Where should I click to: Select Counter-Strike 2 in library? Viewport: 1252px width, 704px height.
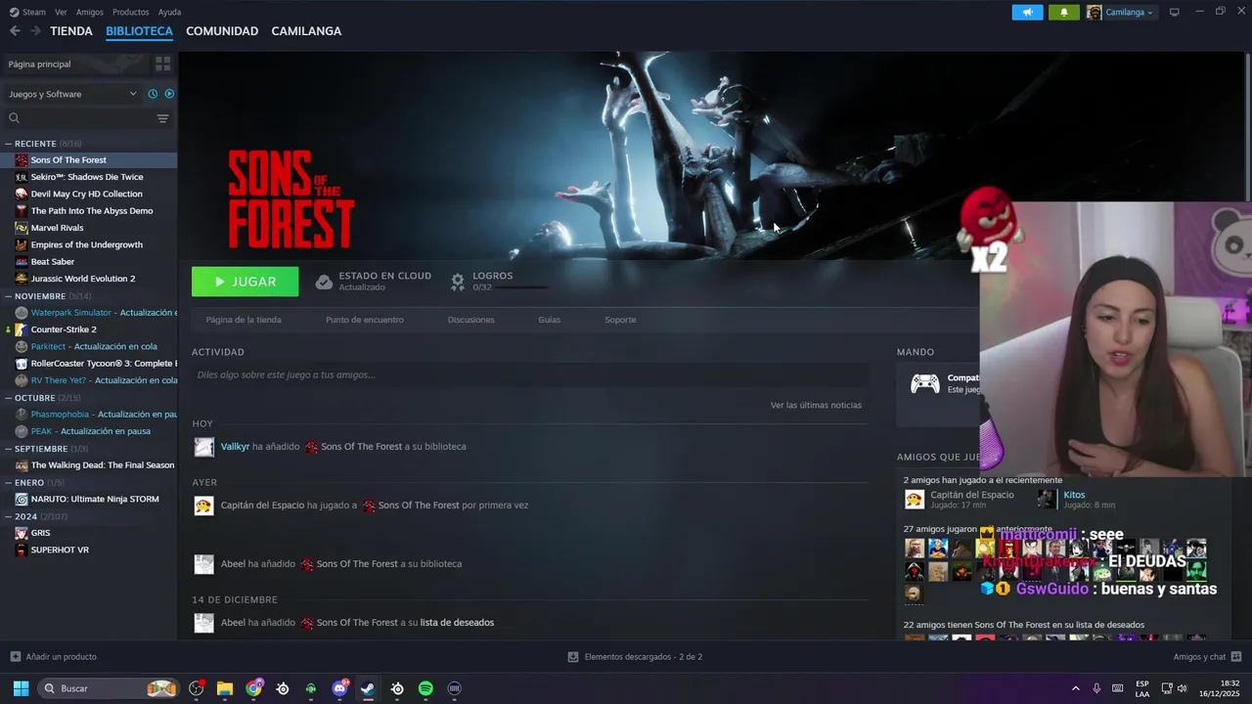pos(64,330)
